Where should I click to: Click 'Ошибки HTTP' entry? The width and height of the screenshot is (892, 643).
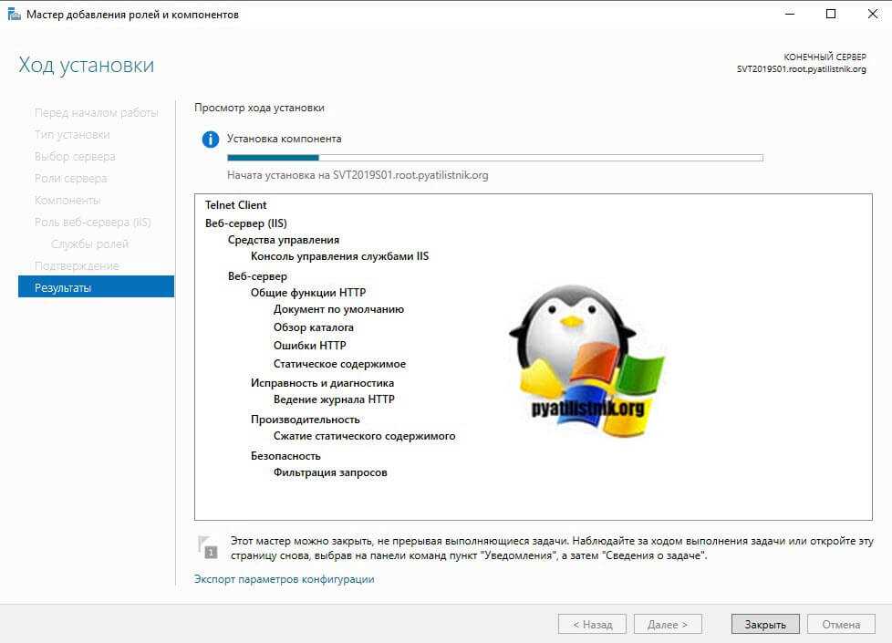(309, 346)
